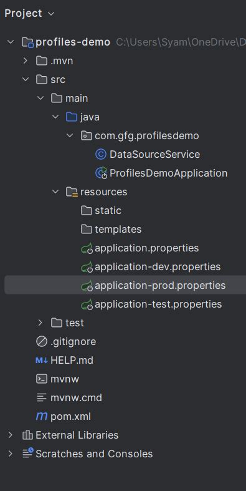Open the application.properties file name

(x=147, y=248)
